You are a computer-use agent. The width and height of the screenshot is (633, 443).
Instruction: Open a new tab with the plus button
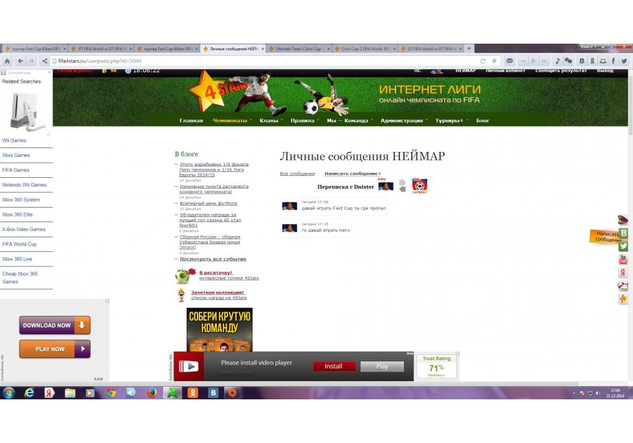[x=469, y=49]
